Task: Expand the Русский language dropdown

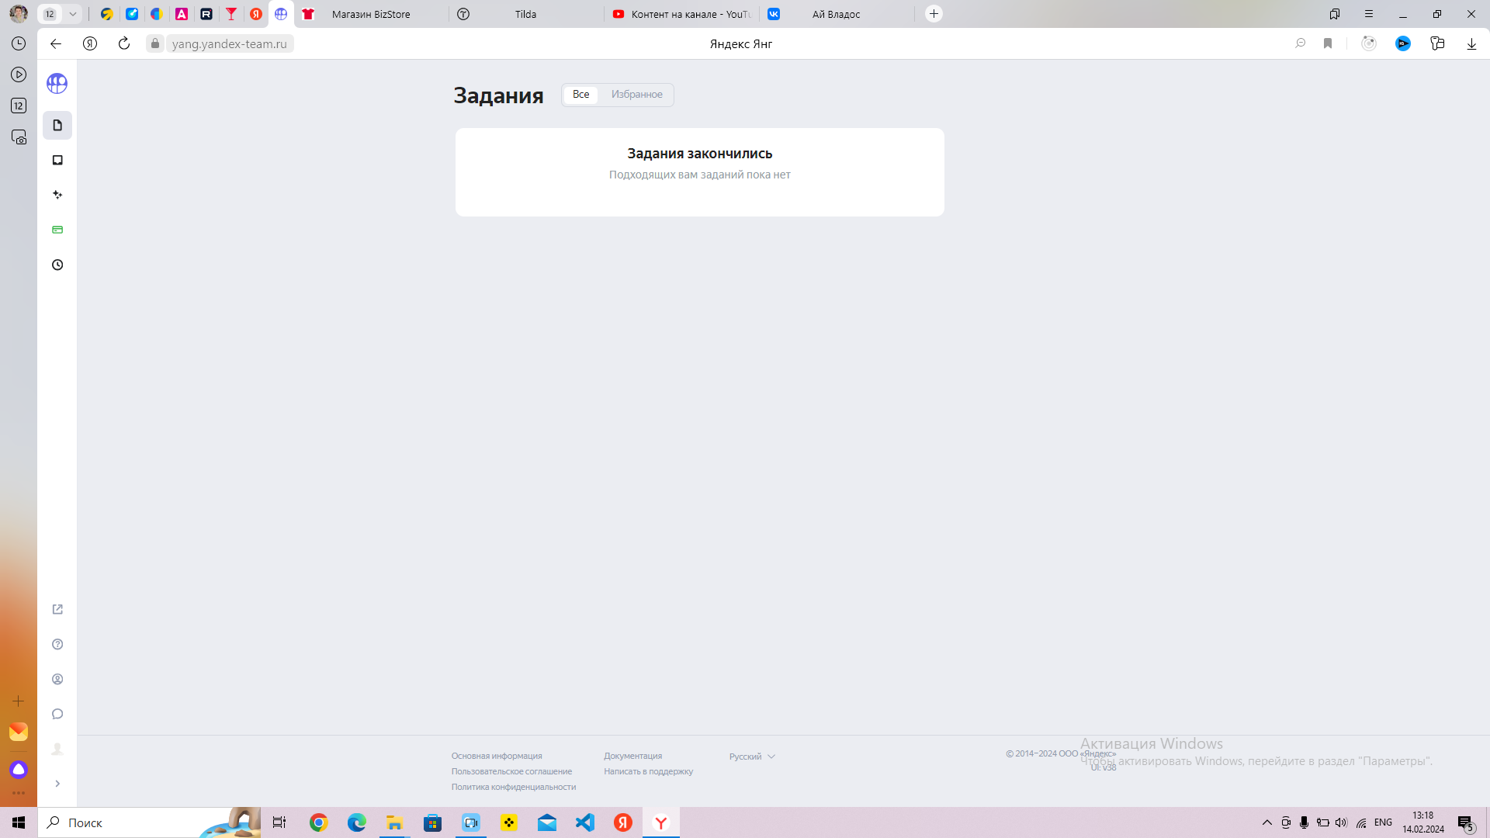Action: point(751,757)
